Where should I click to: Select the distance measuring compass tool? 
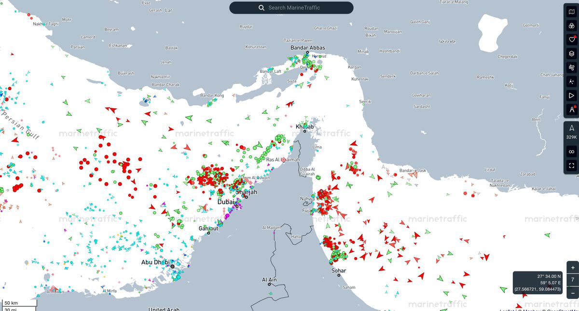click(x=571, y=109)
